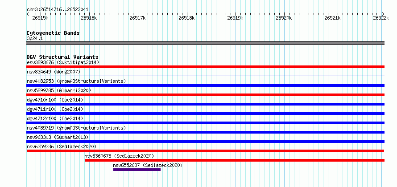Click the gray 3p24.1 cytogenetic band bar
Viewport: 397px width, 187px height.
tap(206, 43)
